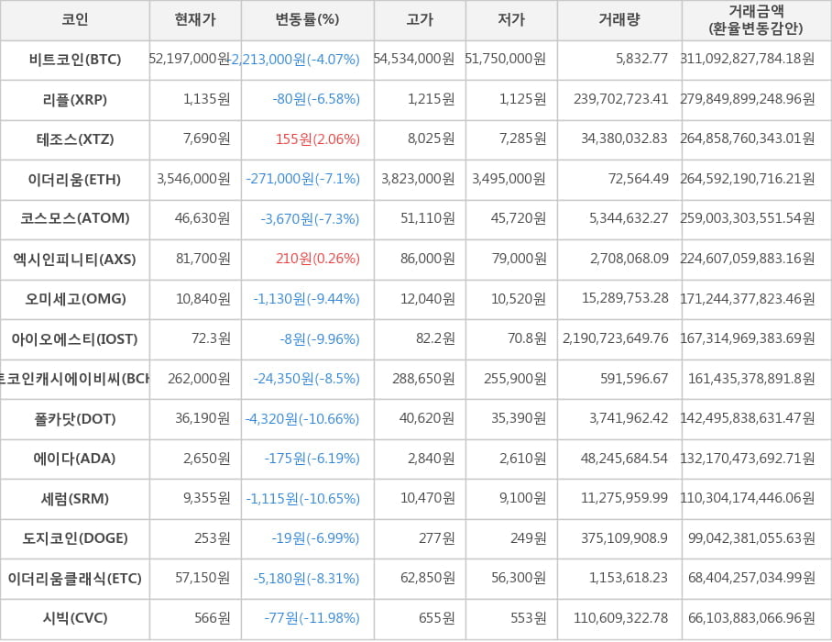Viewport: 832px width, 642px height.
Task: Click AXS current price 81,700원
Action: pos(203,258)
